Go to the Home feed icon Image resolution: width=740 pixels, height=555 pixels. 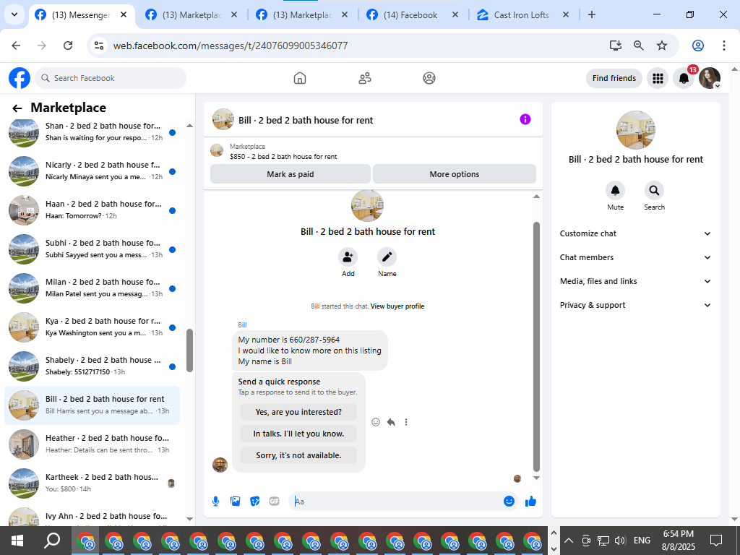click(300, 78)
